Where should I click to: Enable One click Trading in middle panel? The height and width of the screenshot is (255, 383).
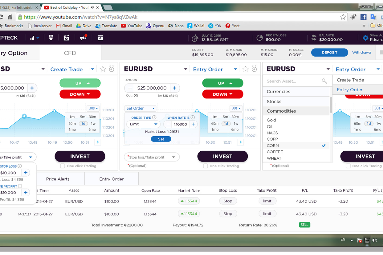pos(206,166)
